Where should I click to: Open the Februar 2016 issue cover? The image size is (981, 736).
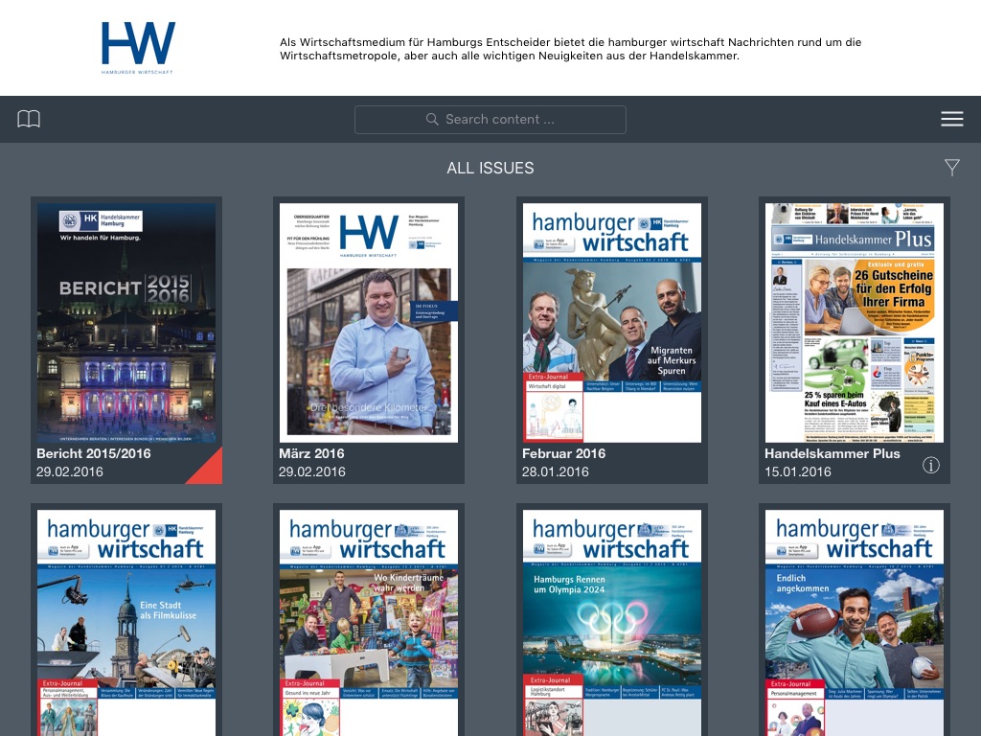(612, 322)
